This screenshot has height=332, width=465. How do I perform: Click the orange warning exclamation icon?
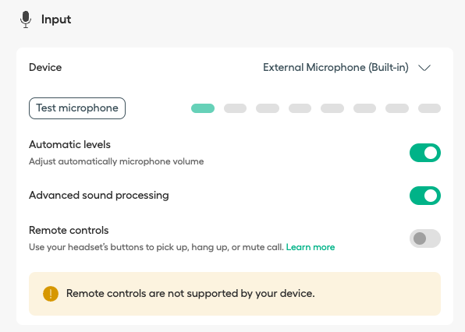point(51,294)
